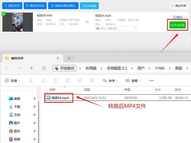Add a new explorer tab with plus
Viewport: 191px width, 143px height.
[69, 58]
